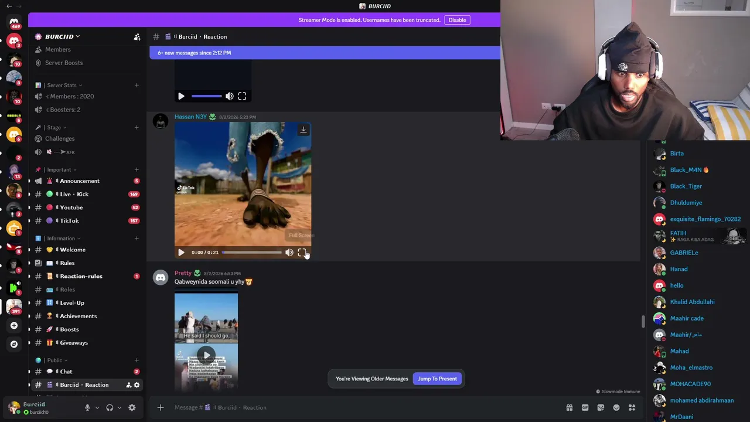
Task: Add channel to Important category
Action: [x=137, y=169]
